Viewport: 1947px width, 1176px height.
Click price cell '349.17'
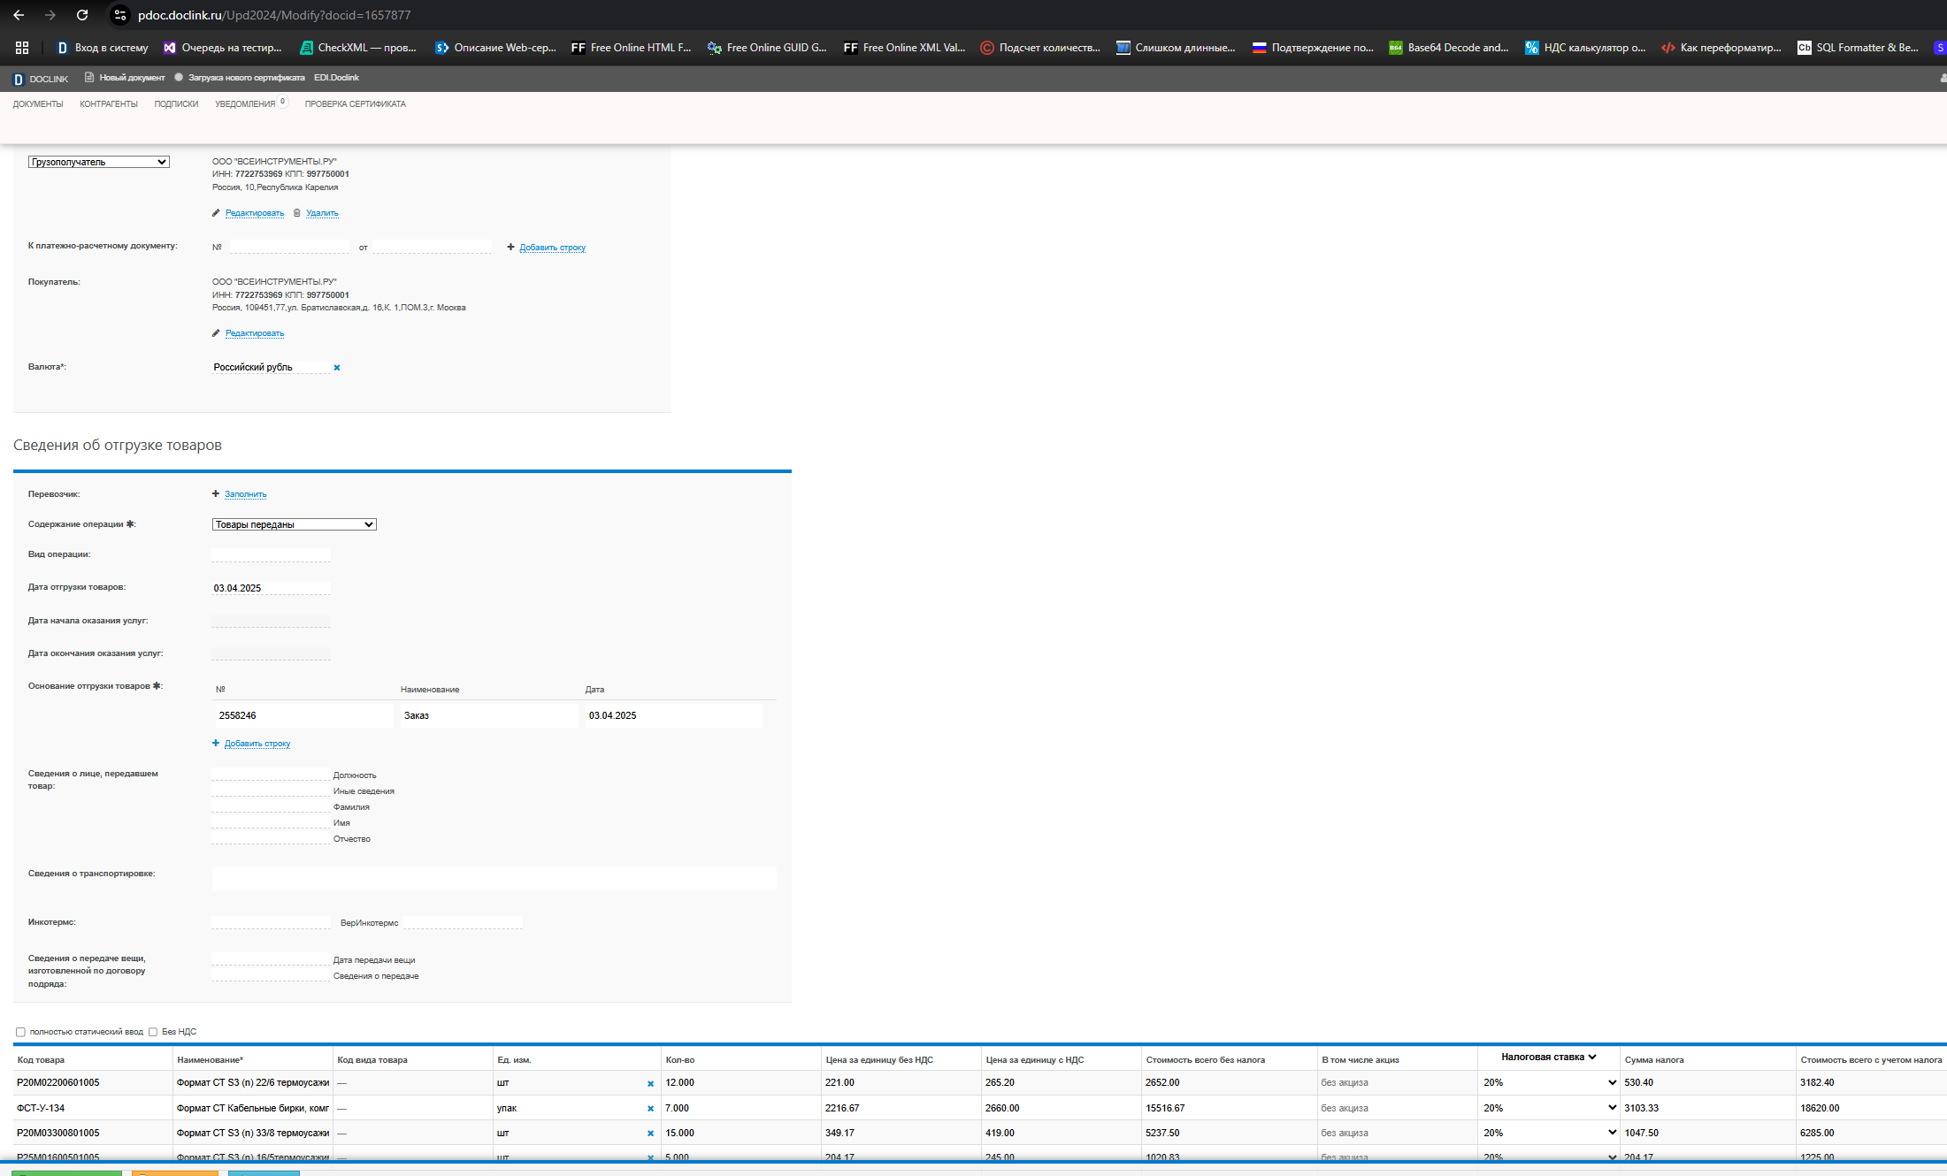pos(901,1133)
